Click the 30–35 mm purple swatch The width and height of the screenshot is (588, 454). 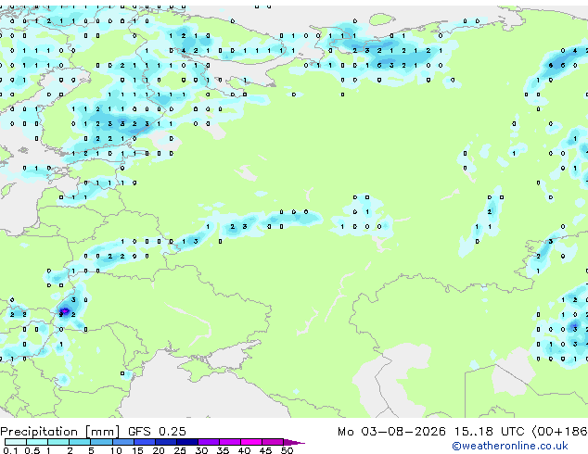tap(209, 442)
